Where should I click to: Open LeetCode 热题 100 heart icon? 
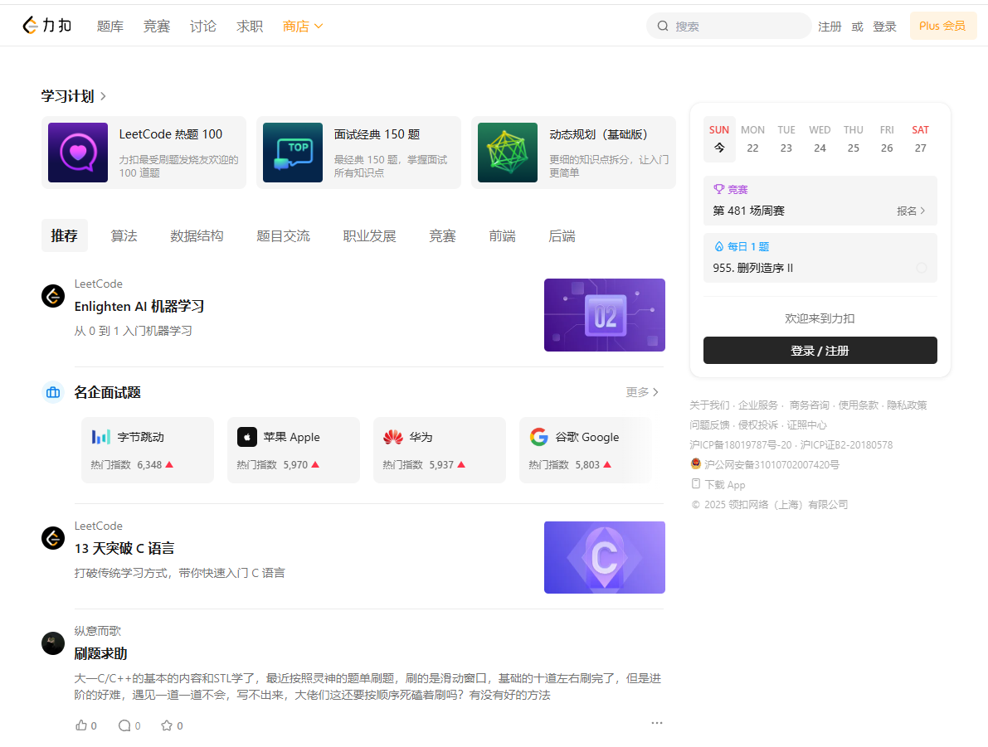click(78, 153)
